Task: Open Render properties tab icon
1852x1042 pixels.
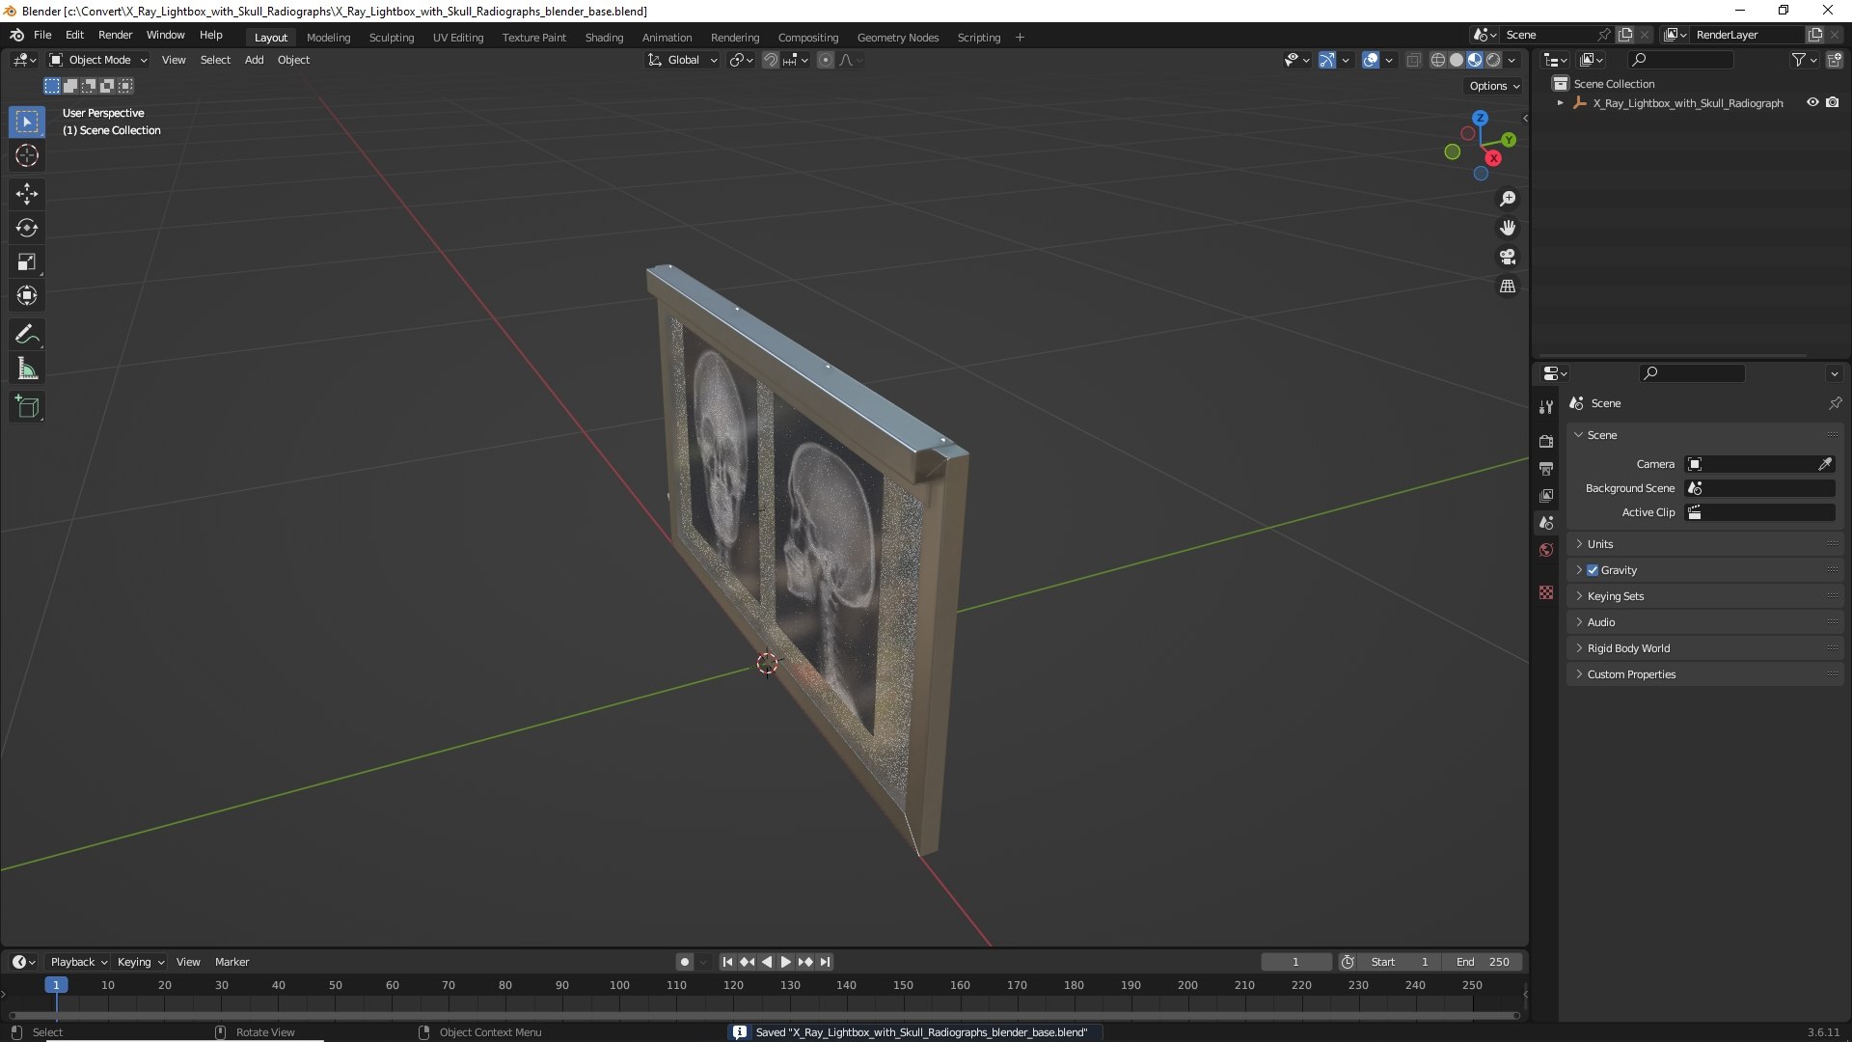Action: [1546, 442]
